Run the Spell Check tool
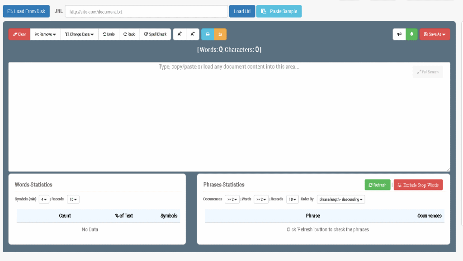 (155, 34)
